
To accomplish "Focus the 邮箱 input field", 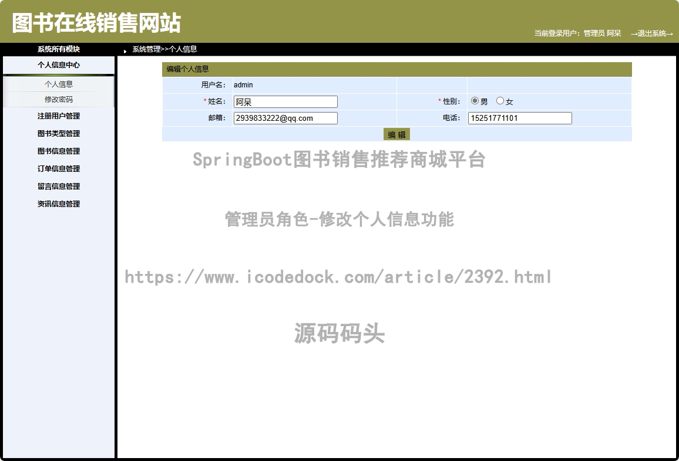I will [285, 118].
